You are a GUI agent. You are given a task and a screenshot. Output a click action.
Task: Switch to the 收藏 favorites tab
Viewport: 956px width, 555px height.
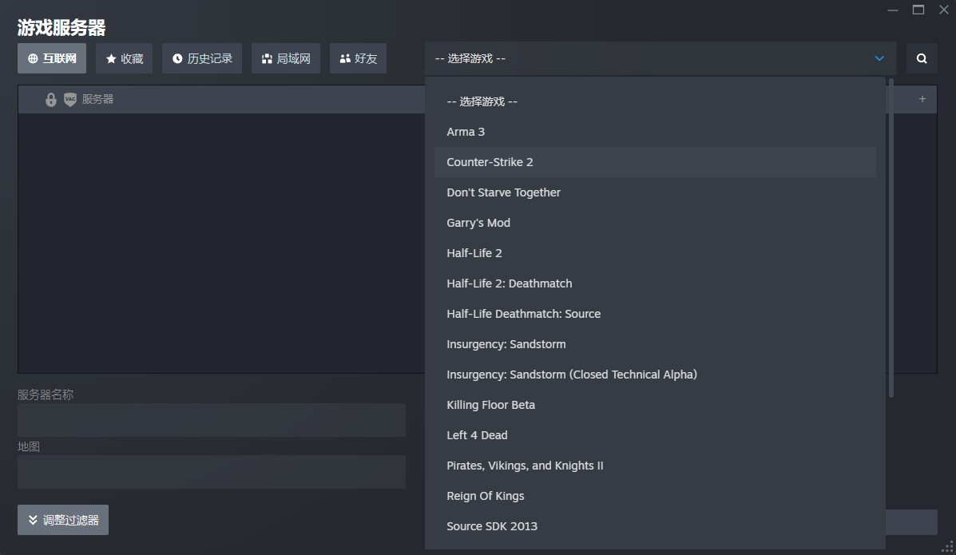pos(124,58)
